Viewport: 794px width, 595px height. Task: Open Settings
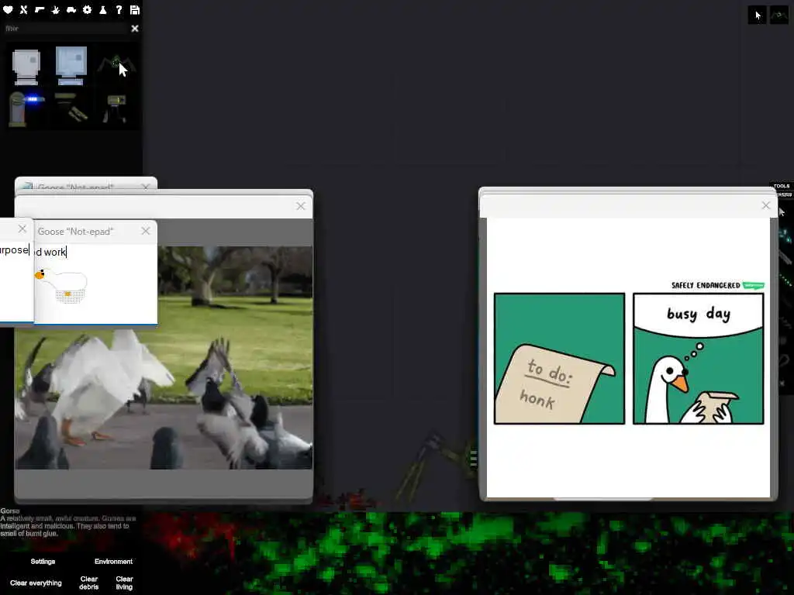pos(43,561)
